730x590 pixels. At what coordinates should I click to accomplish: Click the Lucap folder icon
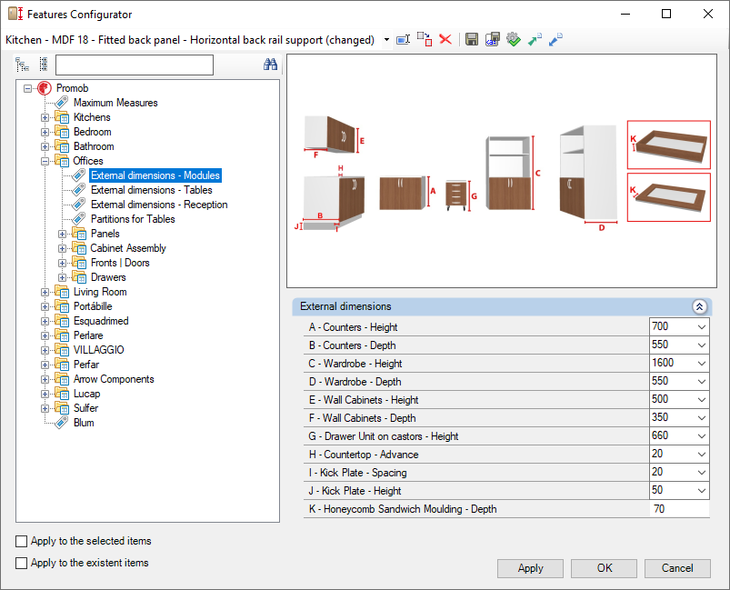pos(62,394)
